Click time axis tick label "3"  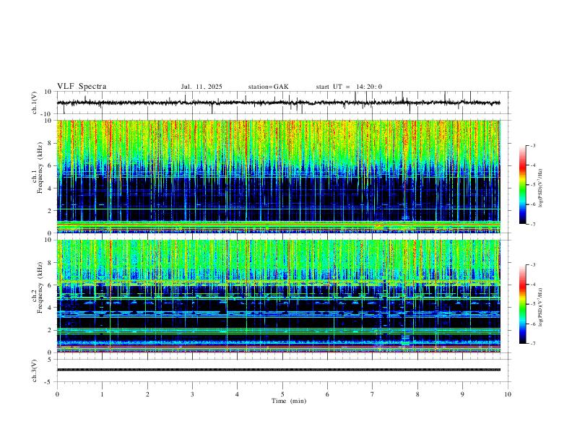point(192,394)
